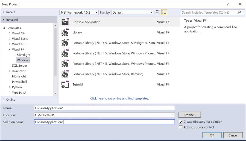Click the search magnifier icon
The height and width of the screenshot is (141, 246).
(x=239, y=12)
